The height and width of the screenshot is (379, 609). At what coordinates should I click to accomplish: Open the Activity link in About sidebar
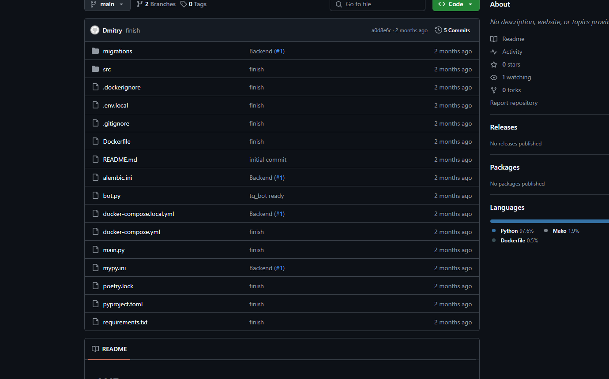[506, 52]
